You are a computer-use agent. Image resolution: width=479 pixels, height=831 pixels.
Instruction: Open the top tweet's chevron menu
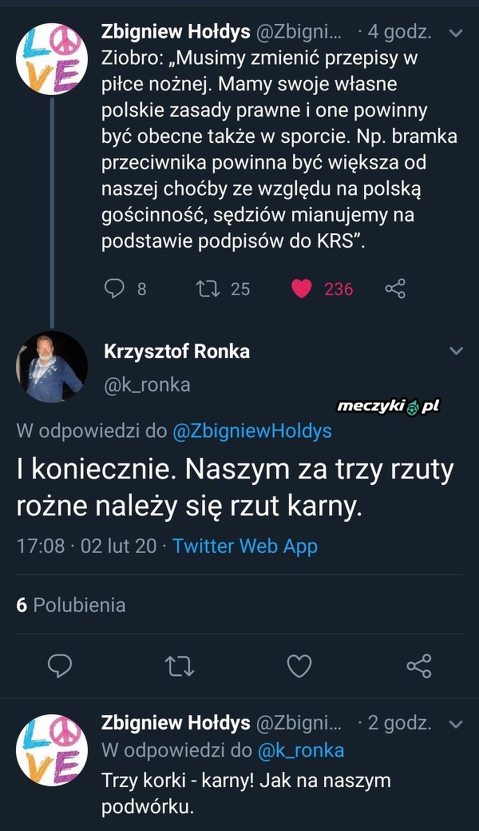457,34
